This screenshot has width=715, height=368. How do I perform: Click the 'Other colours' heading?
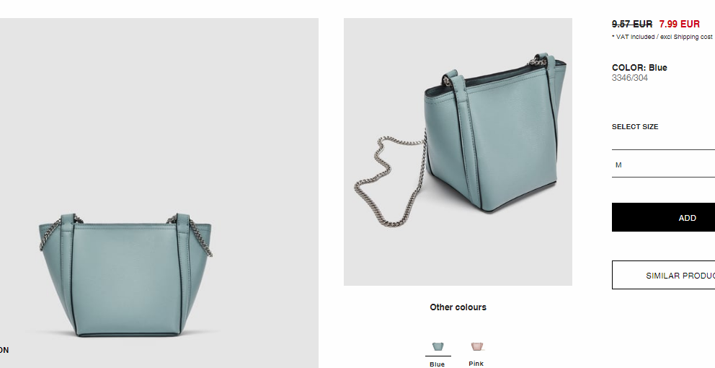458,307
